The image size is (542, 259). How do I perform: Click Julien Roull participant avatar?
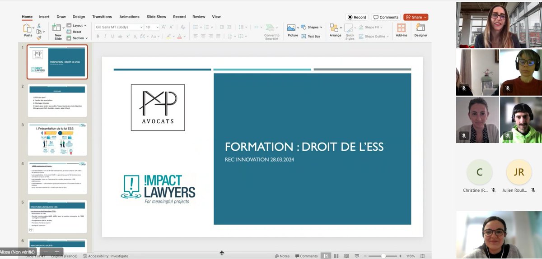point(518,172)
